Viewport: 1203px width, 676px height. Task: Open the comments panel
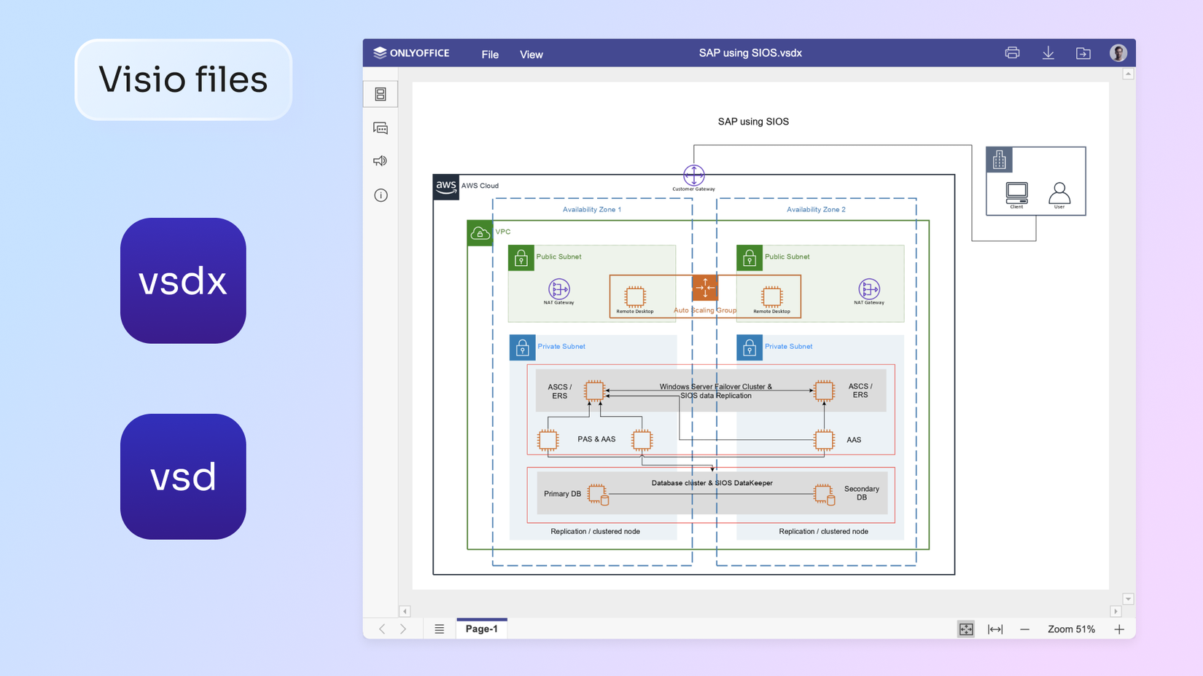[x=381, y=127]
